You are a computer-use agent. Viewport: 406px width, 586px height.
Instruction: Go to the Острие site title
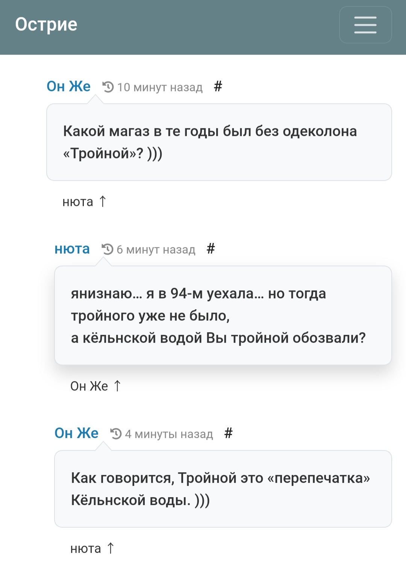tap(46, 24)
